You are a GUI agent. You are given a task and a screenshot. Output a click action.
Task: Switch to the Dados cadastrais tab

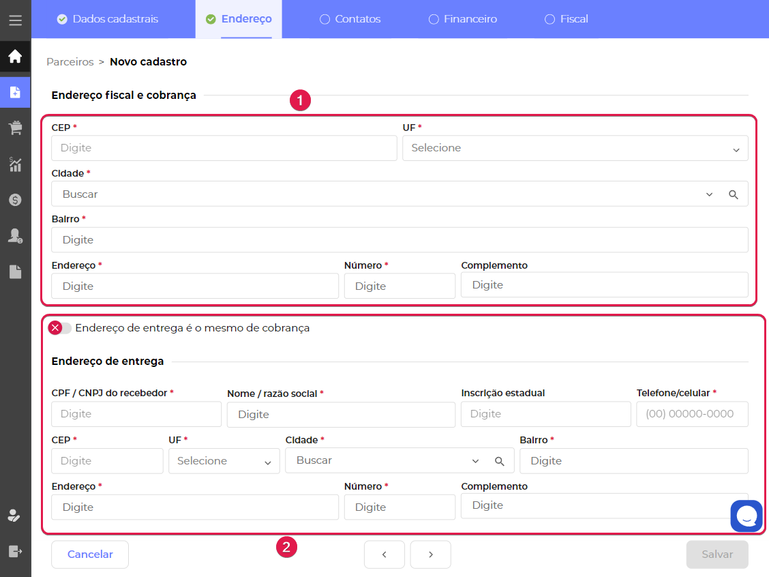point(108,19)
